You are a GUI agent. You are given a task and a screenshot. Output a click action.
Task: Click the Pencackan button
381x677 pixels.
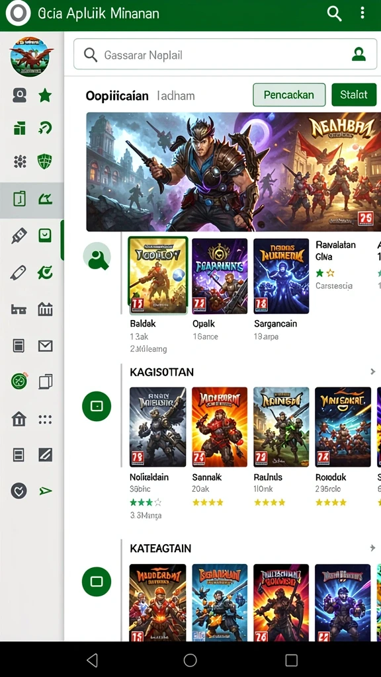click(289, 95)
